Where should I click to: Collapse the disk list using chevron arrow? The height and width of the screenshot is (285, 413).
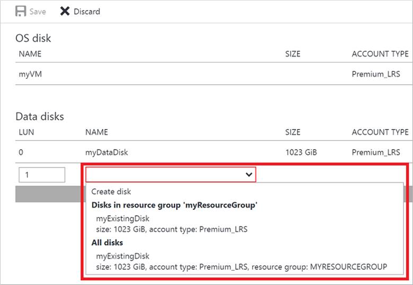coord(248,175)
